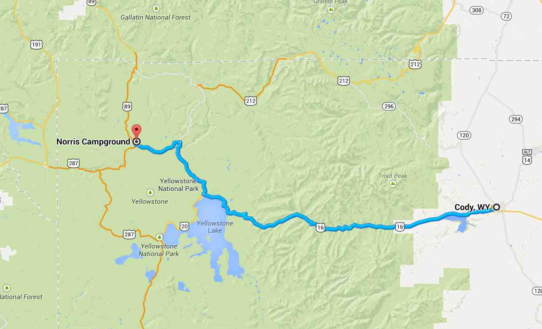542x329 pixels.
Task: Click the US 191 highway shield
Action: (x=36, y=45)
